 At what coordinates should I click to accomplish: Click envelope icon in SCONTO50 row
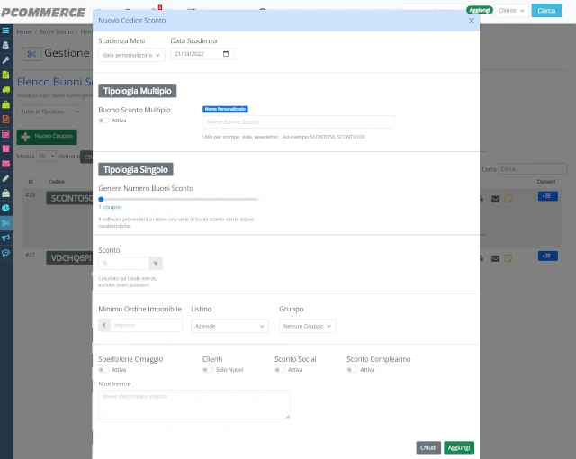pos(495,199)
